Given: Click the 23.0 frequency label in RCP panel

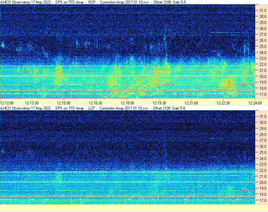Looking at the screenshot, I should (263, 58).
